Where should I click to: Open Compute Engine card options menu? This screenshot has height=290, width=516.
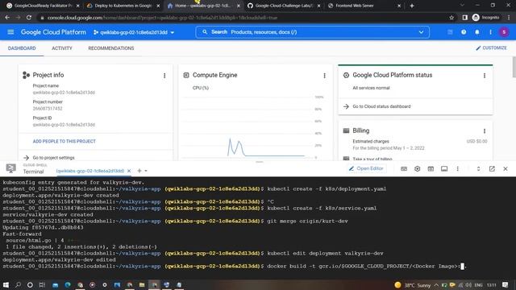tap(324, 76)
